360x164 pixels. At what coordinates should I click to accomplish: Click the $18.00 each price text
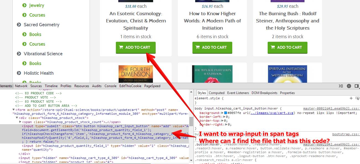(136, 6)
